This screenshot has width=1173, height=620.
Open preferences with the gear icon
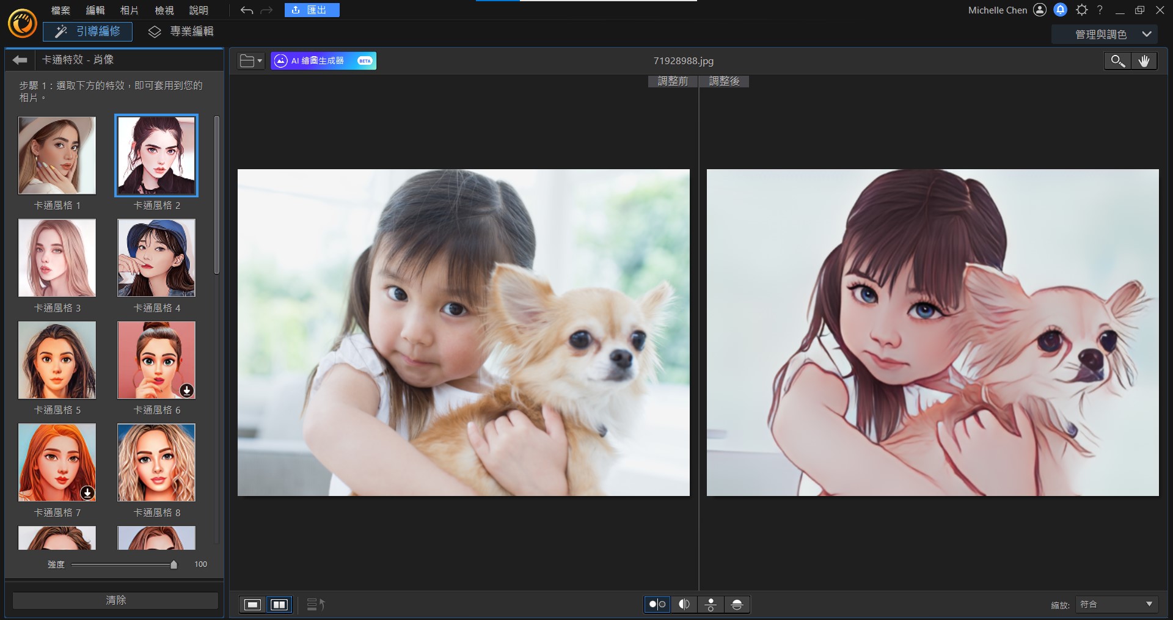point(1081,10)
